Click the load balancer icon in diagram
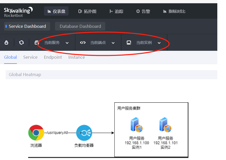 pyautogui.click(x=84, y=133)
